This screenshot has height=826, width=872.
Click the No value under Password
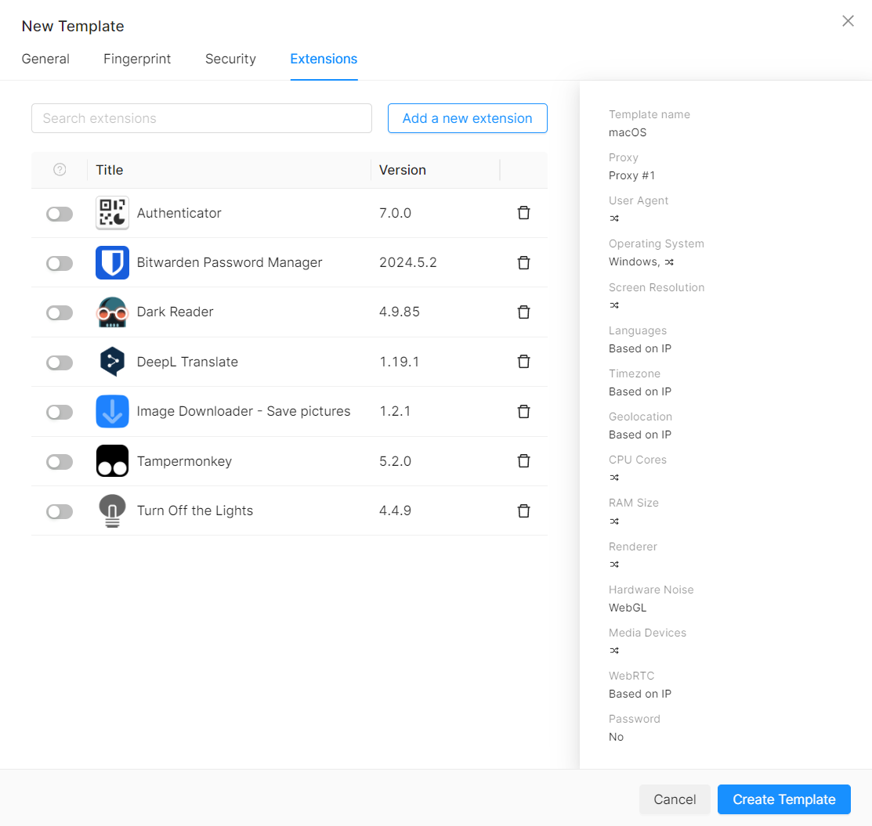pyautogui.click(x=616, y=737)
